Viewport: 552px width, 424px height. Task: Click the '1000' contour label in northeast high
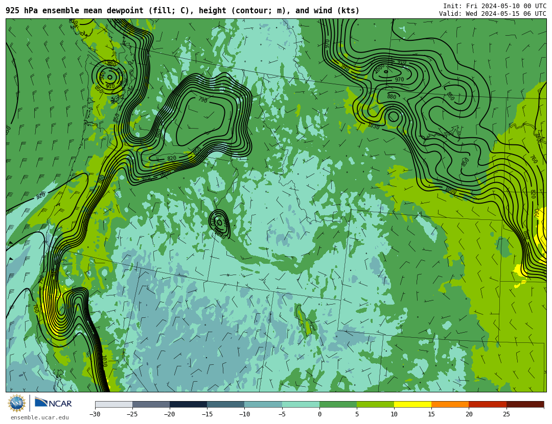pos(379,69)
